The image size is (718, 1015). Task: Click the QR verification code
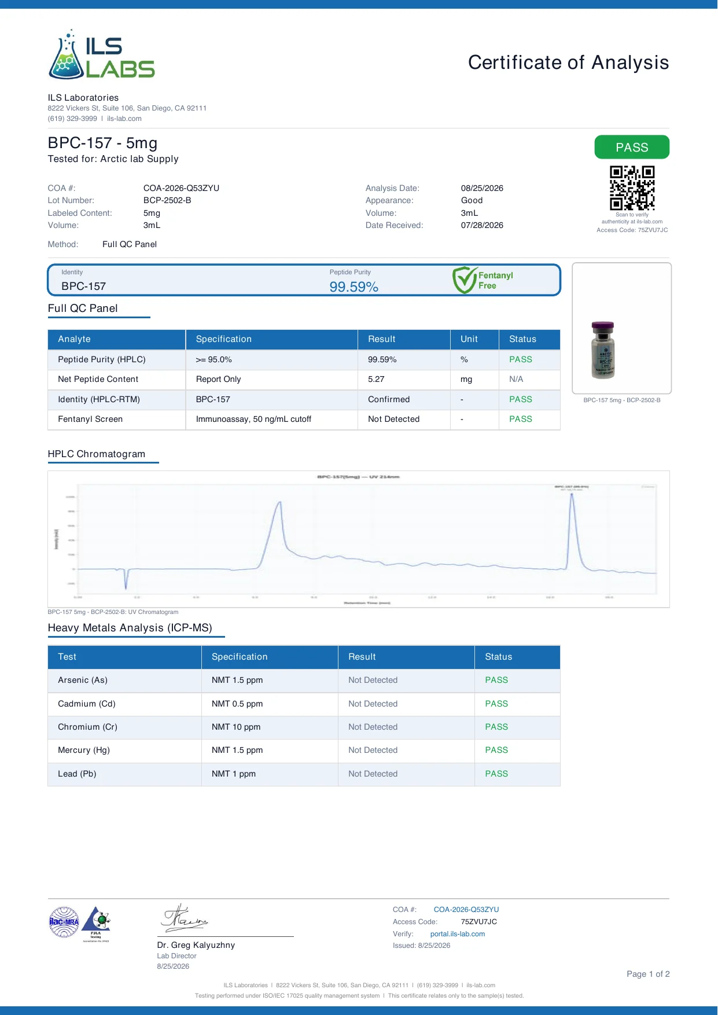coord(632,188)
